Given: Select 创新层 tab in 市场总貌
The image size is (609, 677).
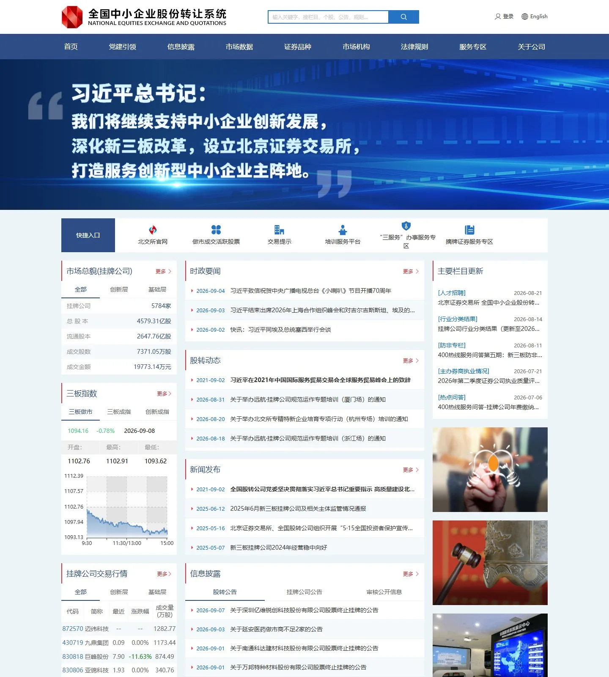Looking at the screenshot, I should [119, 289].
